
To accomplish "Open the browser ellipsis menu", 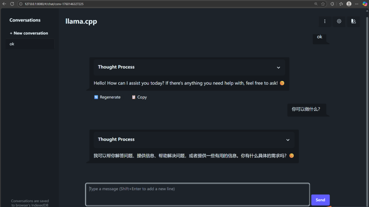I will [x=357, y=4].
